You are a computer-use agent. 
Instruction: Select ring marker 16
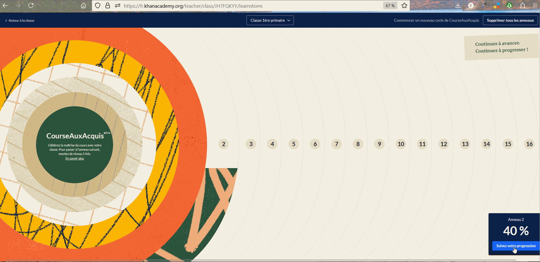(529, 144)
